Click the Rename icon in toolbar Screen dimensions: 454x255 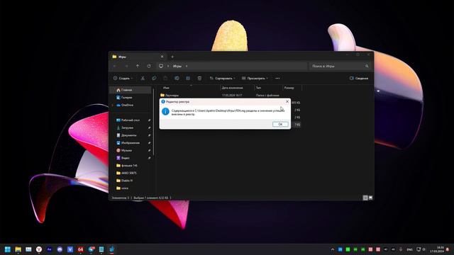coord(177,78)
